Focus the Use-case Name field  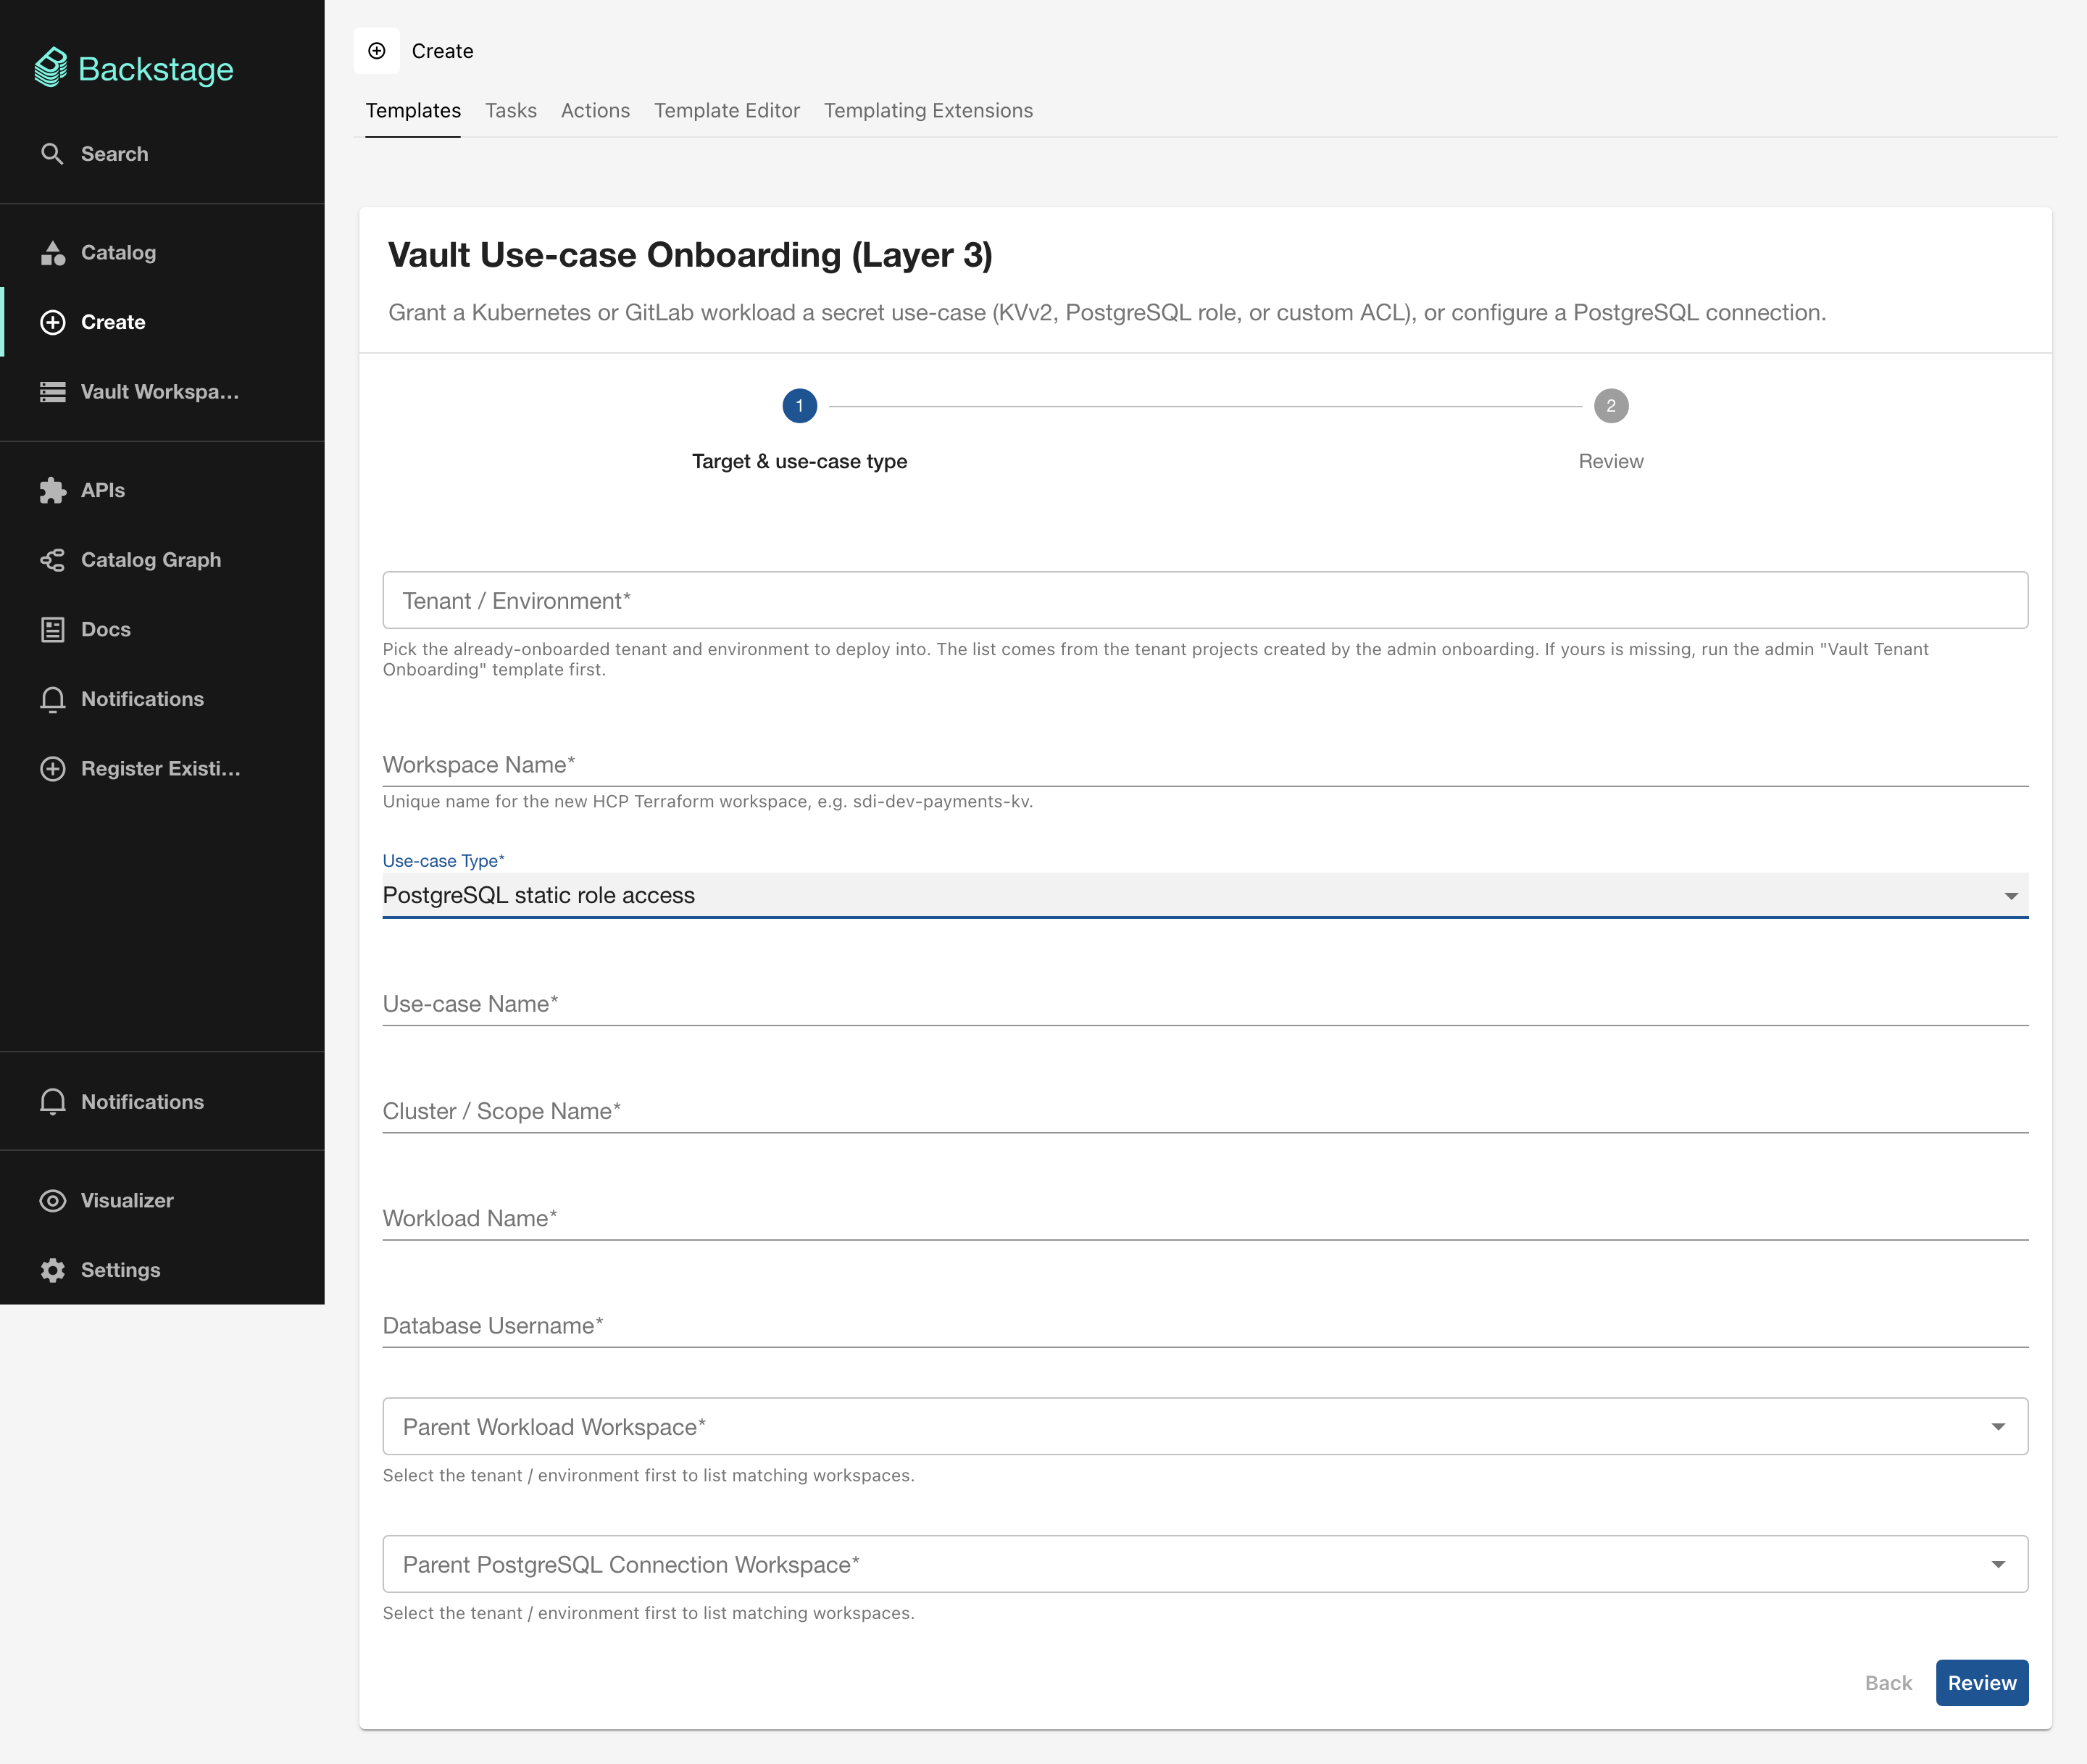pos(1205,1004)
